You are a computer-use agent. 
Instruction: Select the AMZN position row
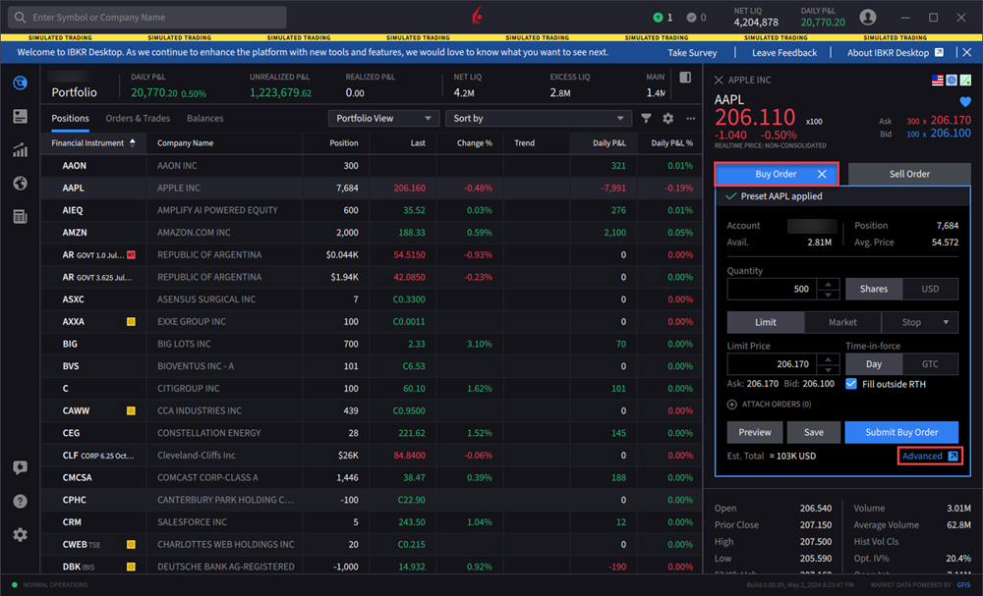pos(372,233)
